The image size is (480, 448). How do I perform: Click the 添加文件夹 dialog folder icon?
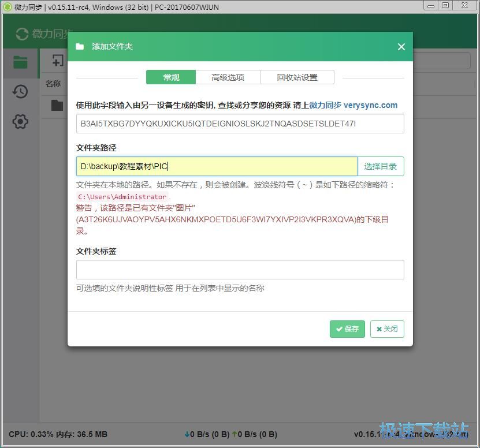coord(80,47)
